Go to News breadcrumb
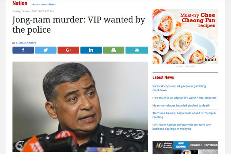The height and width of the screenshot is (154, 231). point(44,4)
